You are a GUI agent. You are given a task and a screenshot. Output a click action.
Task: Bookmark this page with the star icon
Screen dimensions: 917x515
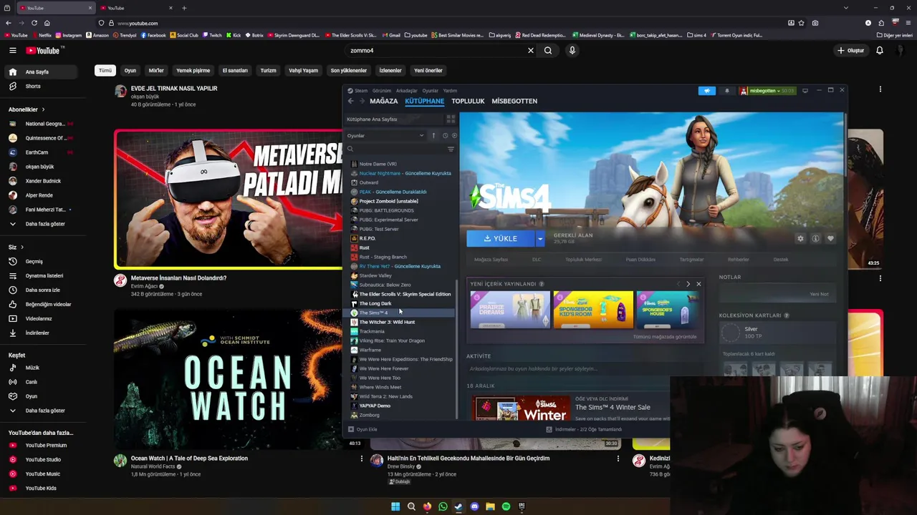point(801,23)
